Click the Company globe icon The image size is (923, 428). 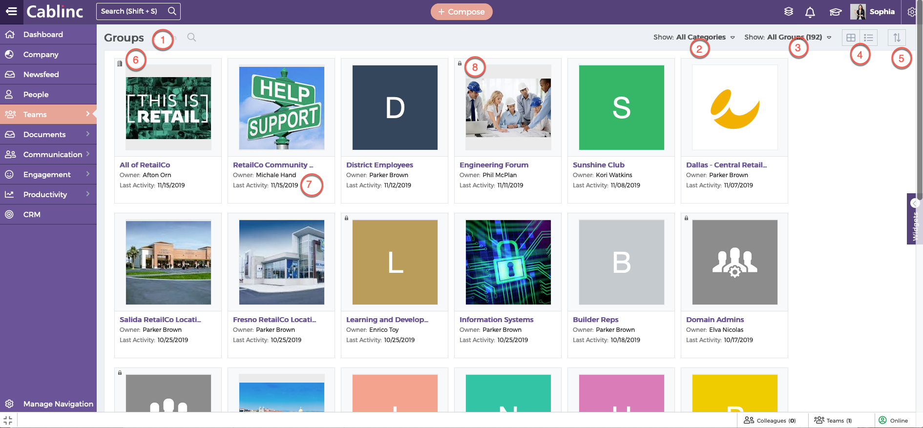click(9, 54)
